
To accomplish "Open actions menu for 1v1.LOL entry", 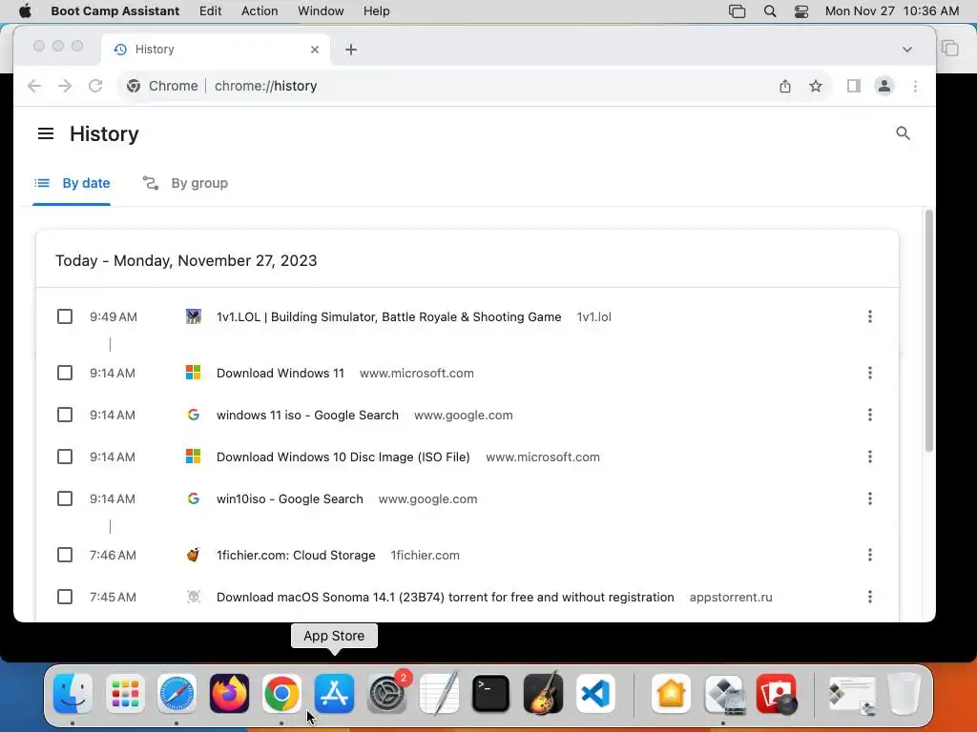I will (870, 316).
